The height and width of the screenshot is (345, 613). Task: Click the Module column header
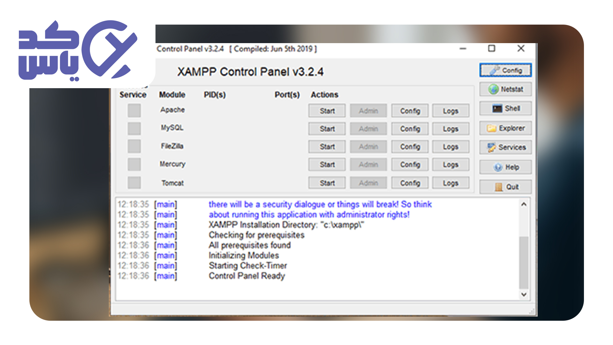[x=172, y=95]
